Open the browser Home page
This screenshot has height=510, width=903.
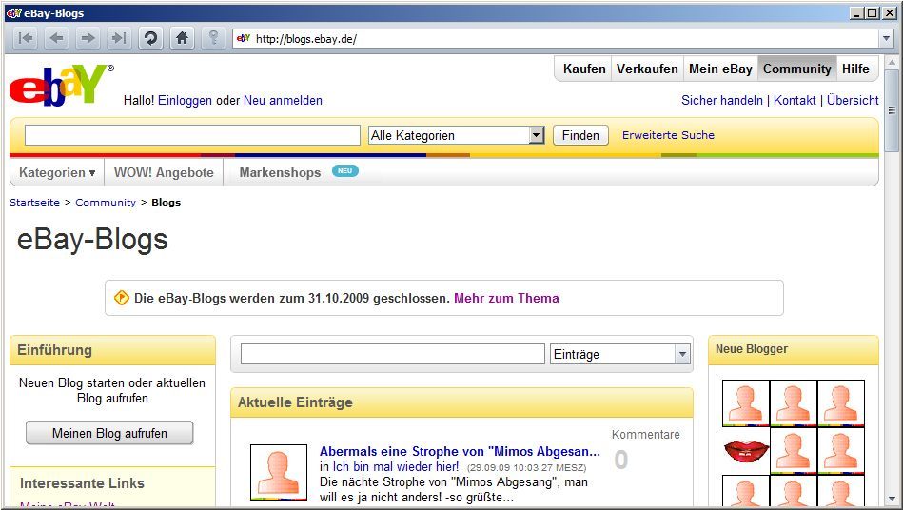182,39
